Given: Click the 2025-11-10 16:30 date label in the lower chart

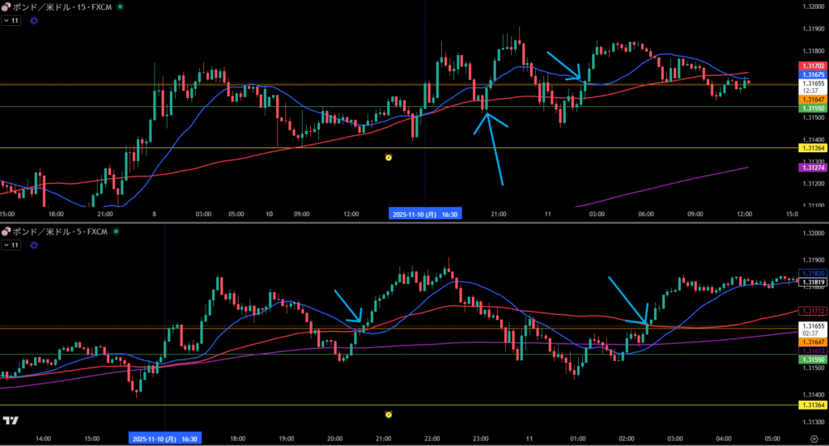Looking at the screenshot, I should click(x=164, y=438).
